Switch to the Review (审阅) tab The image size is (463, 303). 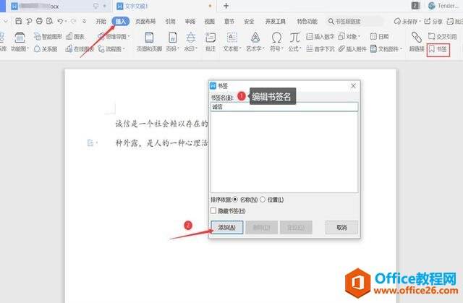[190, 21]
